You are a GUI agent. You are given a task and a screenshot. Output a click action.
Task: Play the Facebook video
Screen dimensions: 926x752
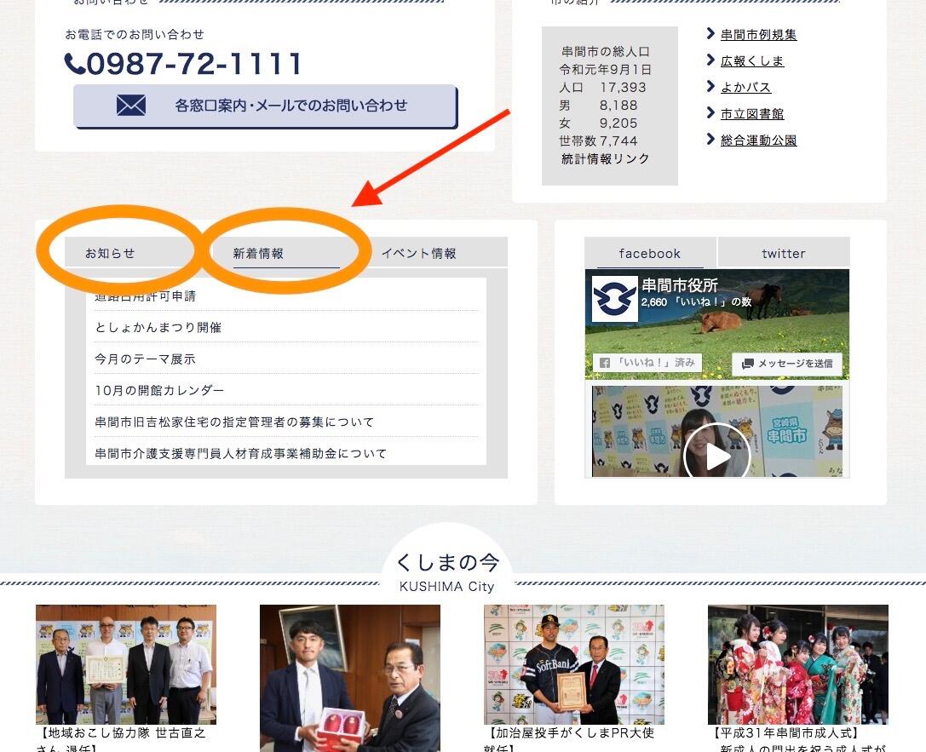pos(717,456)
